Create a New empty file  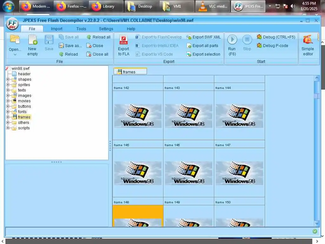coord(33,45)
